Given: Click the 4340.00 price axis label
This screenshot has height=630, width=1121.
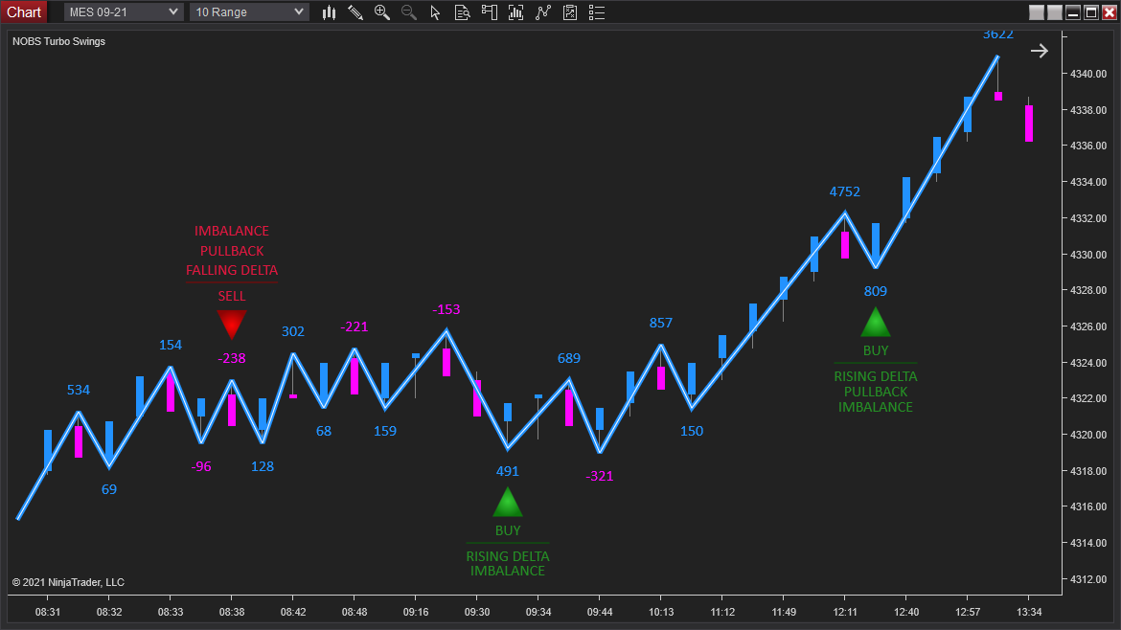Looking at the screenshot, I should pos(1088,74).
